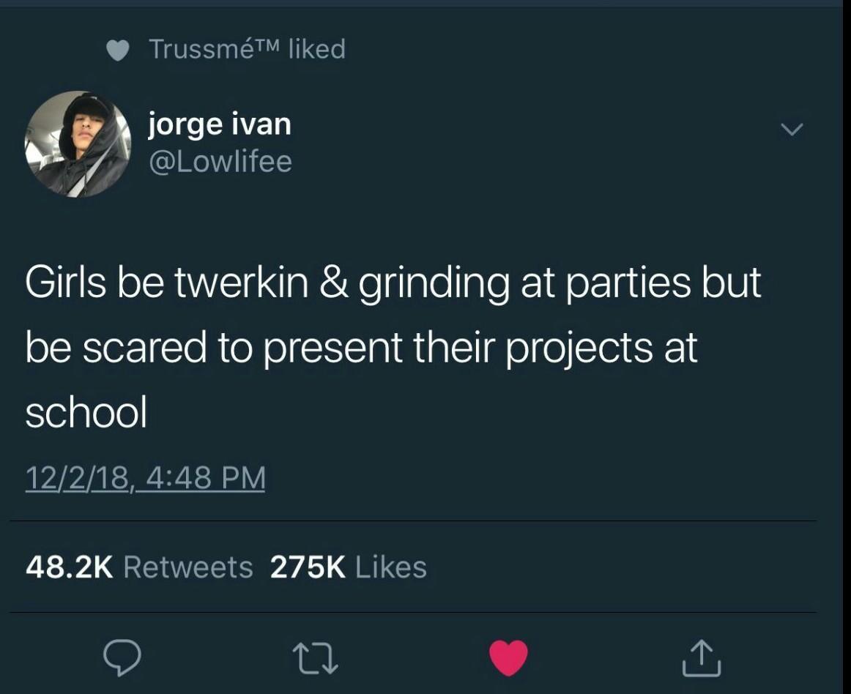Click the Likes label

391,567
